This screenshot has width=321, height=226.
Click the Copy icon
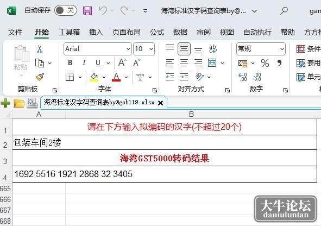click(x=40, y=63)
